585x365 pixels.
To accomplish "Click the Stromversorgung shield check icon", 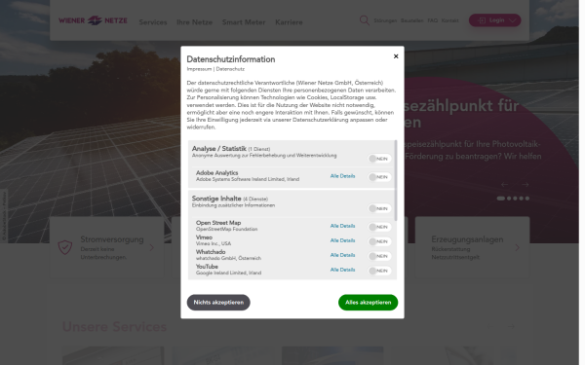I will [65, 247].
